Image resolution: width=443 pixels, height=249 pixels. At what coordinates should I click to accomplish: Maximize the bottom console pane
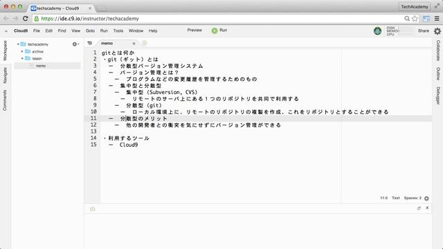click(x=419, y=208)
